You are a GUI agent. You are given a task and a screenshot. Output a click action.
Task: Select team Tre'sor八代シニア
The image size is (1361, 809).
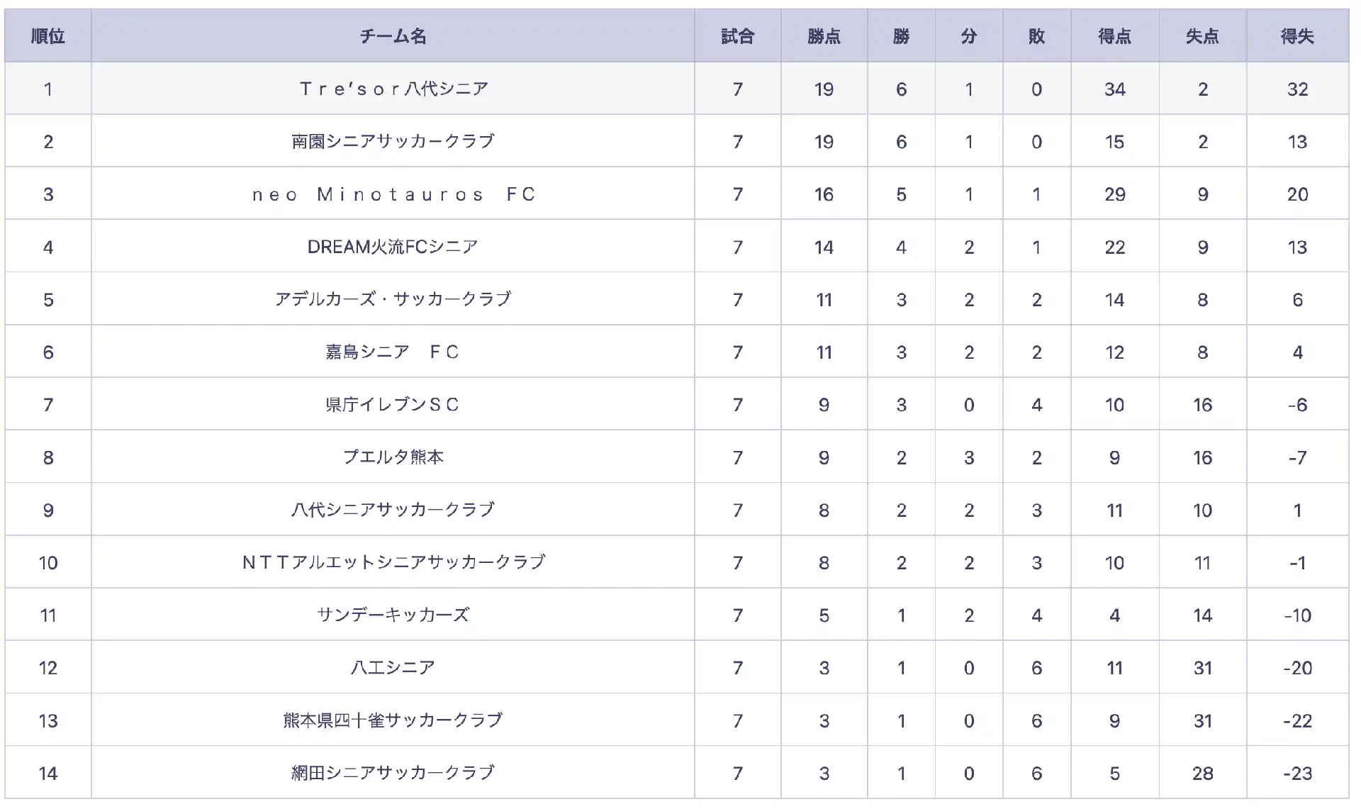tap(393, 89)
